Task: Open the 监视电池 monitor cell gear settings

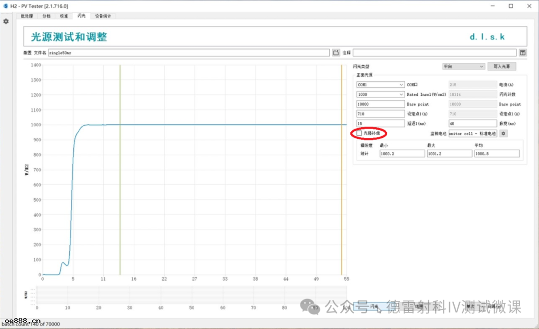Action: (504, 133)
